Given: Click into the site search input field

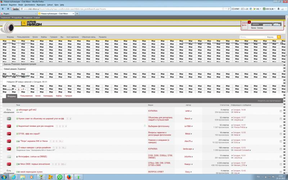Looking at the screenshot, I should click(x=252, y=37).
